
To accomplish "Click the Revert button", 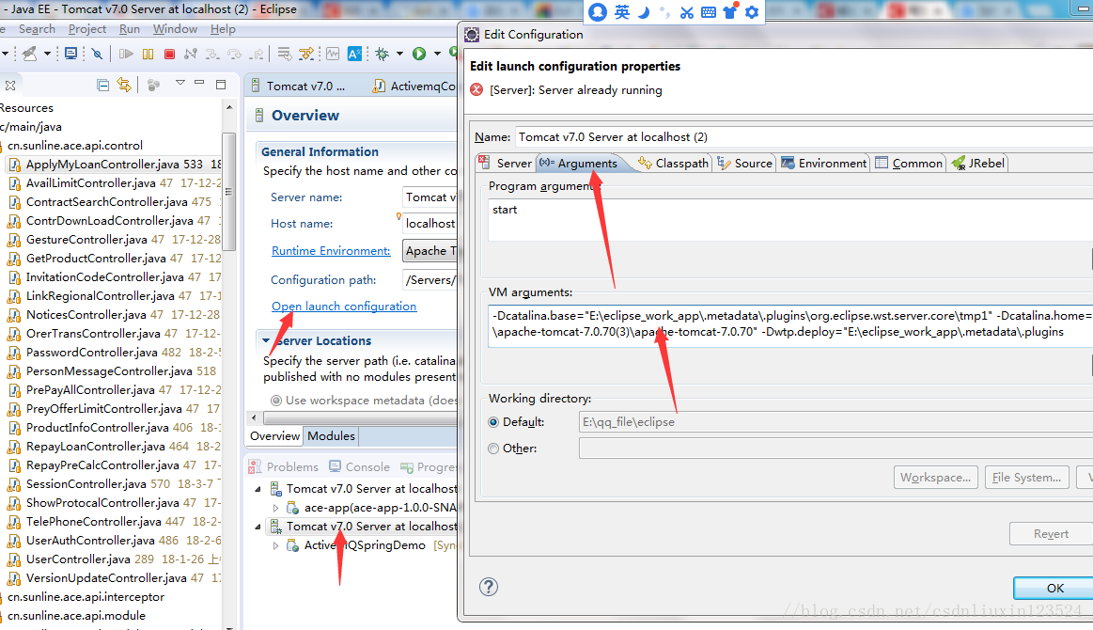I will click(x=1051, y=534).
